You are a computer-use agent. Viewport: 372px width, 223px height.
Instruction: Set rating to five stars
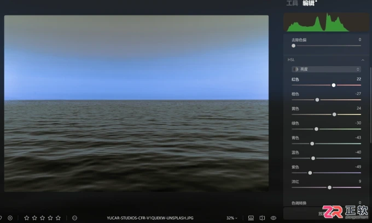58,218
